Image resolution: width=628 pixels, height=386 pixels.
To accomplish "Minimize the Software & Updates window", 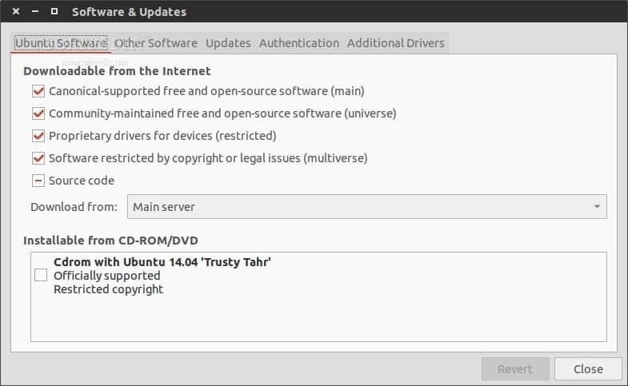I will (34, 12).
